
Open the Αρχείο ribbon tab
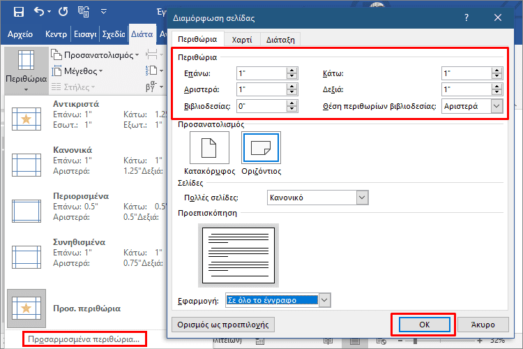click(20, 34)
